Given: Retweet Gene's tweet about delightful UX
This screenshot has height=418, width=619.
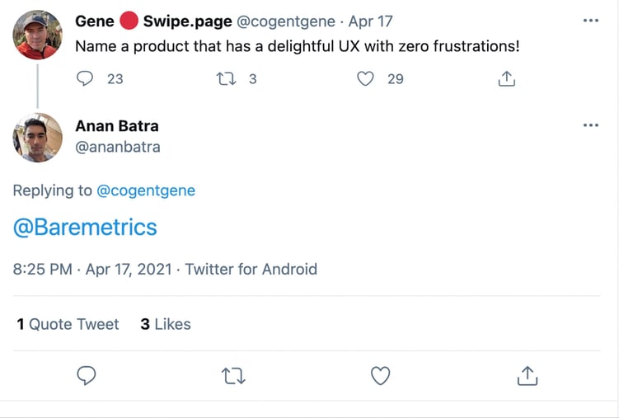Looking at the screenshot, I should click(x=225, y=78).
